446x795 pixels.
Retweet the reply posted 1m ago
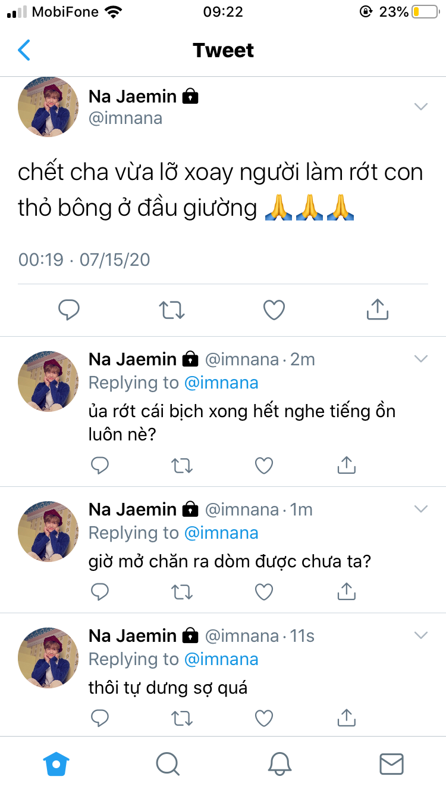[182, 591]
